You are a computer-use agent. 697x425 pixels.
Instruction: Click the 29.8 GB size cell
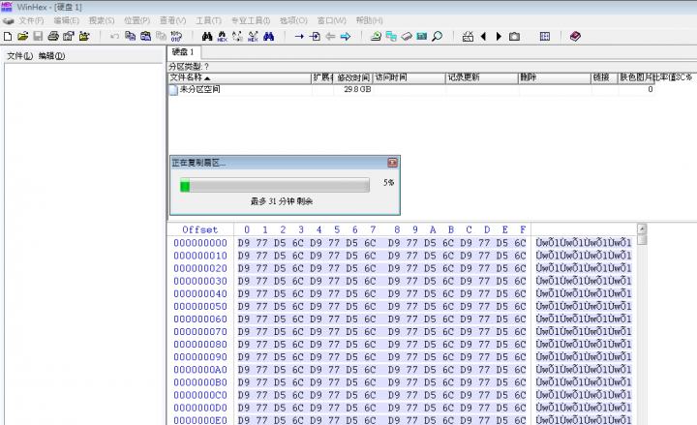[x=357, y=89]
